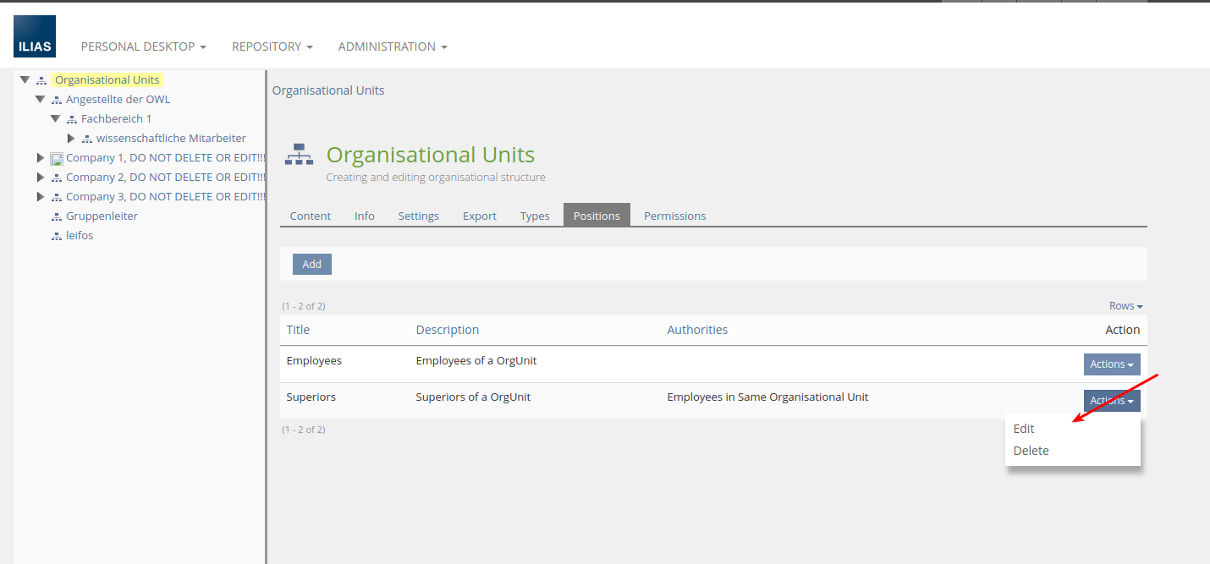Click the org unit icon beside Gruppenleiter
1210x564 pixels.
[x=57, y=216]
